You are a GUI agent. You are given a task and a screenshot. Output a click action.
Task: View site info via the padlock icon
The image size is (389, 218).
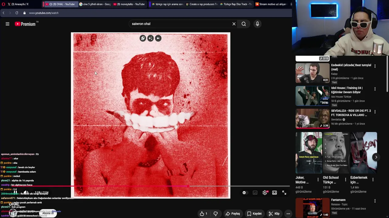(25, 13)
